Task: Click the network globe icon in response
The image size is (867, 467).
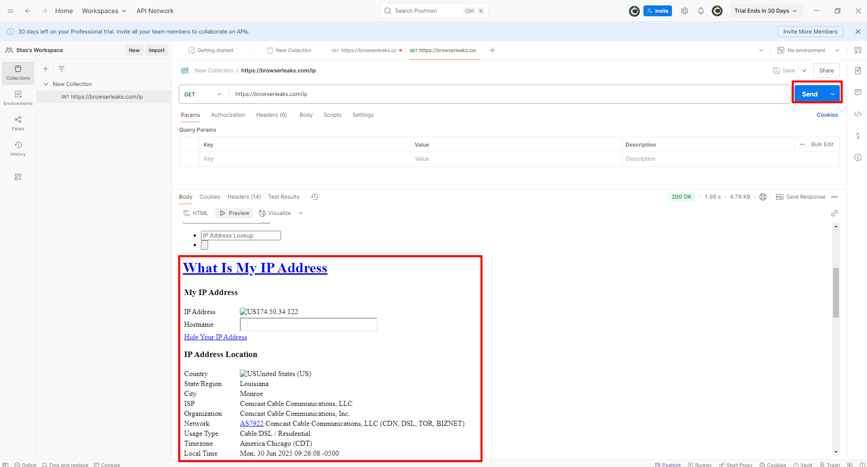Action: tap(763, 197)
